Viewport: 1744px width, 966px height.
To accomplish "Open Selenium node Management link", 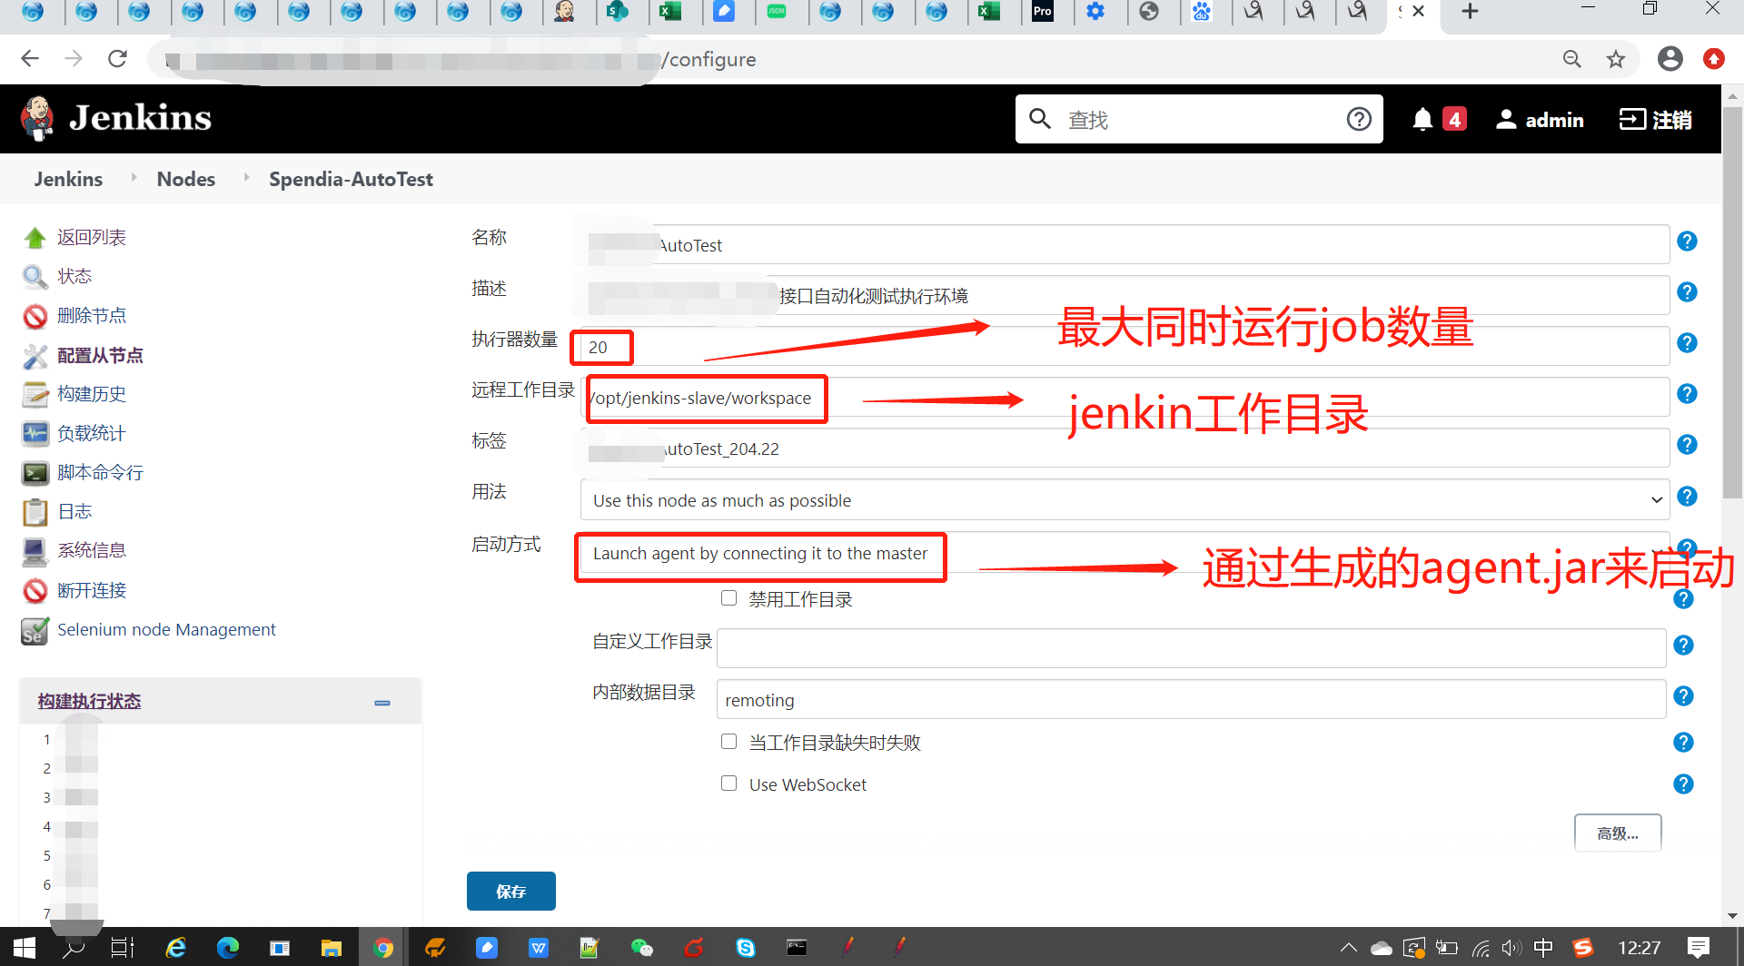I will point(166,630).
